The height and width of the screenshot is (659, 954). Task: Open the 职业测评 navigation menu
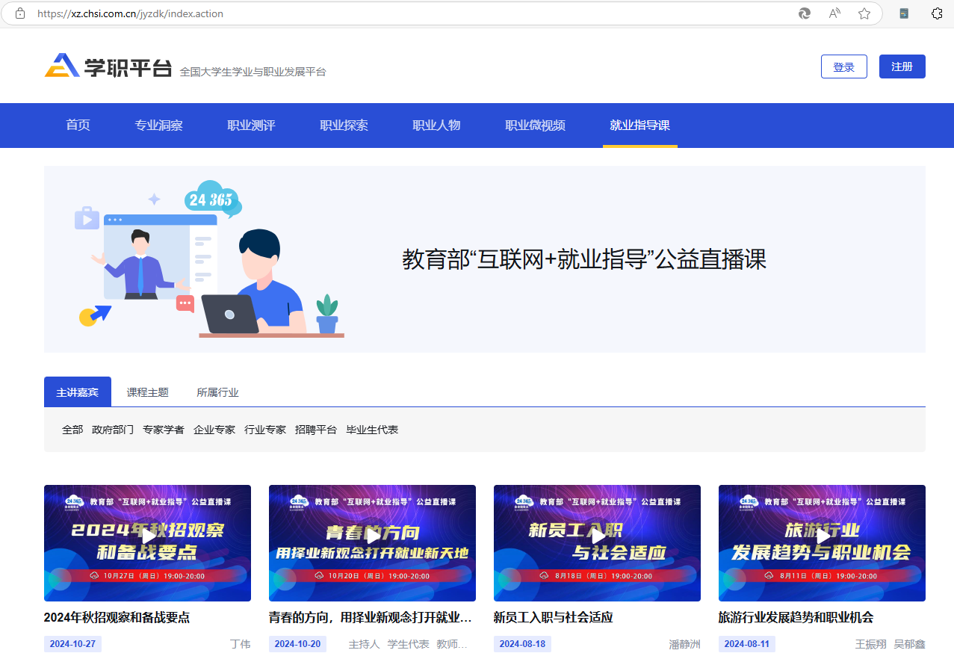[x=250, y=126]
